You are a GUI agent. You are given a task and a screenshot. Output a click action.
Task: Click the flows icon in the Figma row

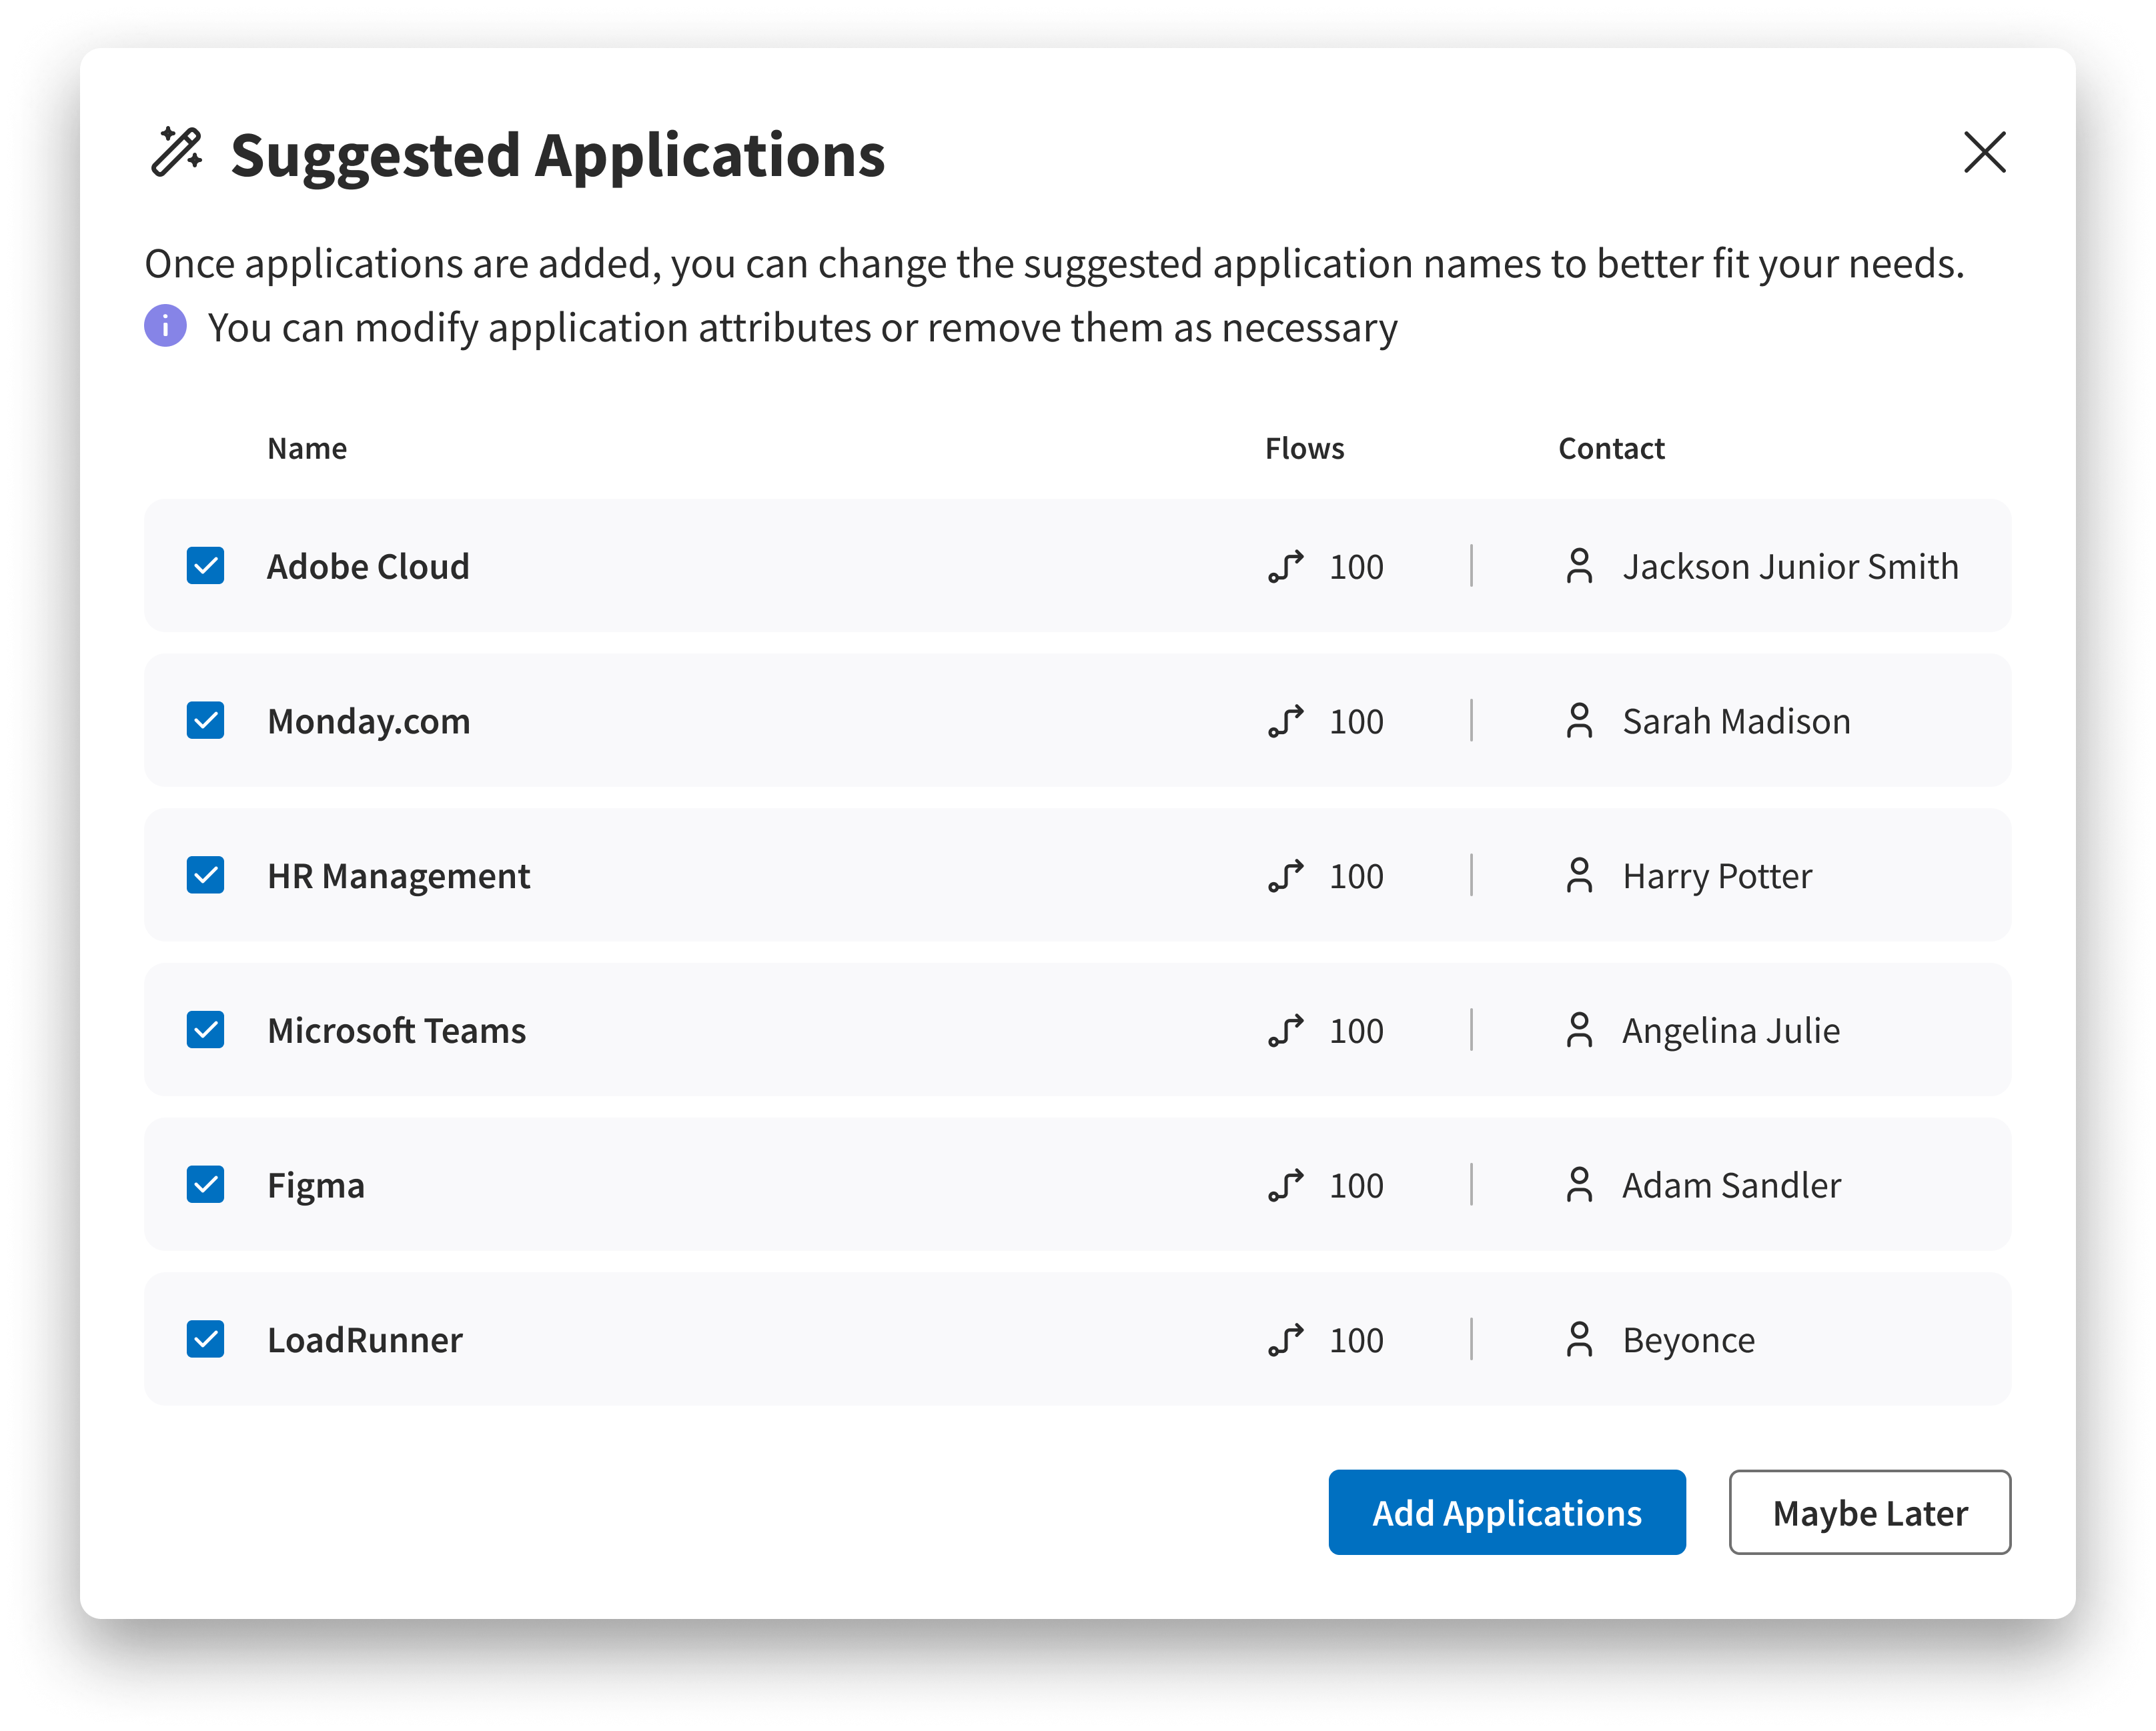coord(1286,1186)
